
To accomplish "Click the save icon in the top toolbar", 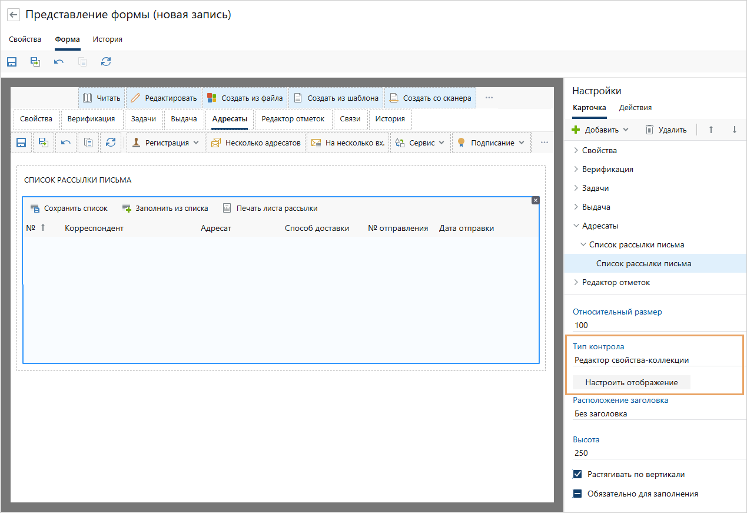I will pyautogui.click(x=12, y=61).
